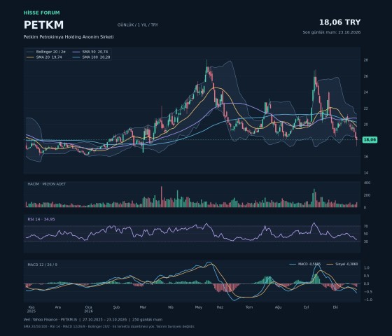Click the Petkim Petrokimya Holding company name

69,36
